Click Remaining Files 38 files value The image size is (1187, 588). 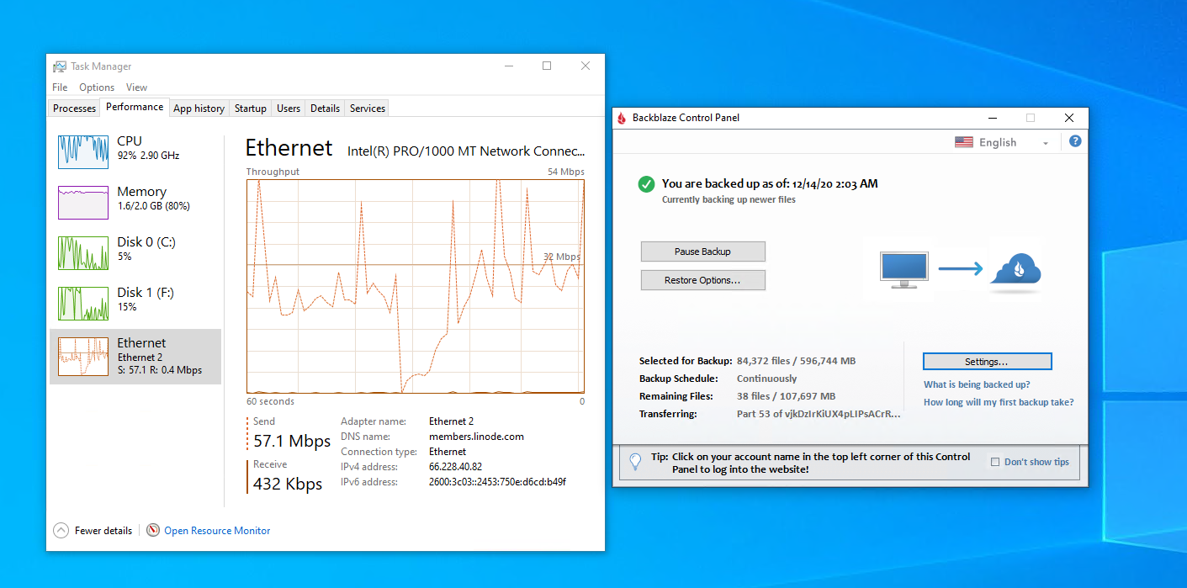pos(786,396)
